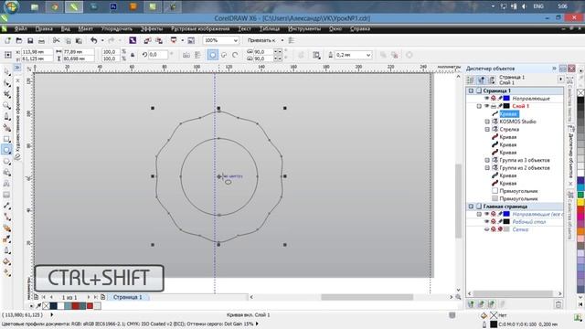Select the Ellipse tool
The height and width of the screenshot is (329, 585).
(x=6, y=150)
